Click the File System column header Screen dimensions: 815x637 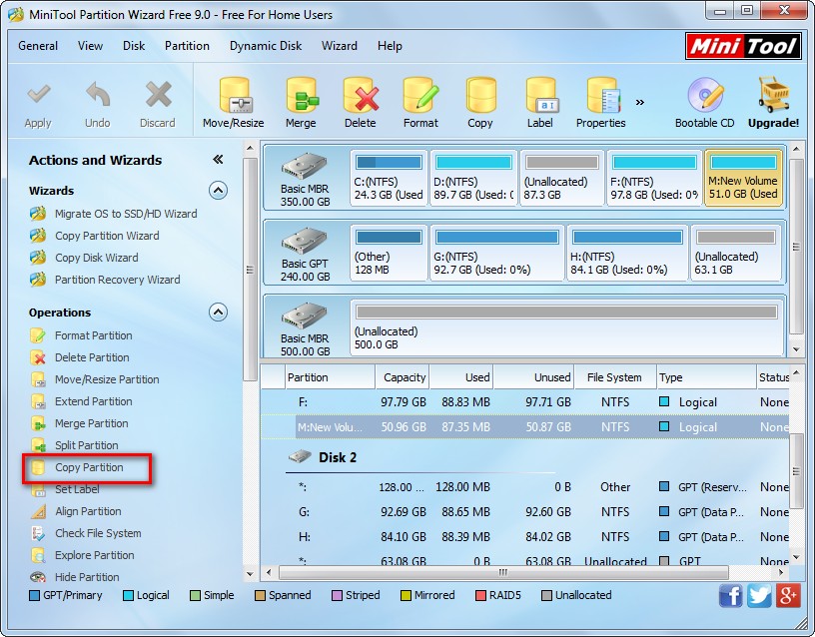click(x=615, y=377)
